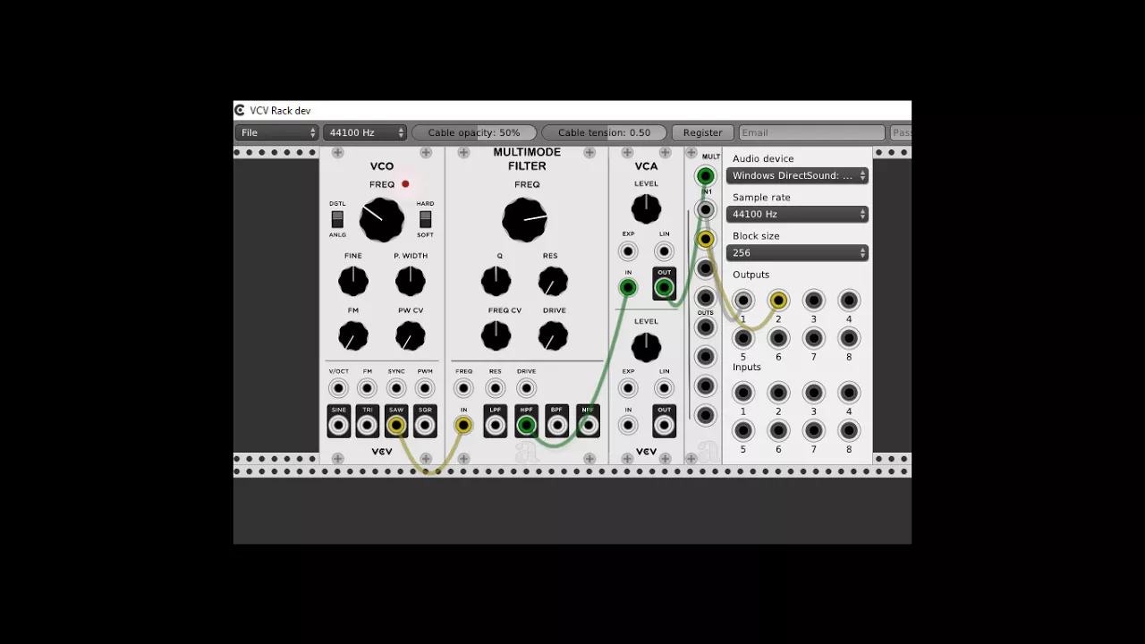1145x644 pixels.
Task: Click the lower VCA EXP jack
Action: pos(628,388)
